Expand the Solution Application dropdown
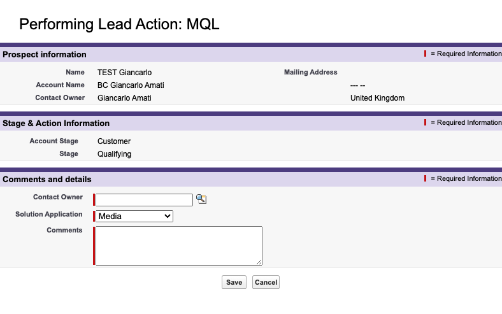502x314 pixels. tap(134, 217)
